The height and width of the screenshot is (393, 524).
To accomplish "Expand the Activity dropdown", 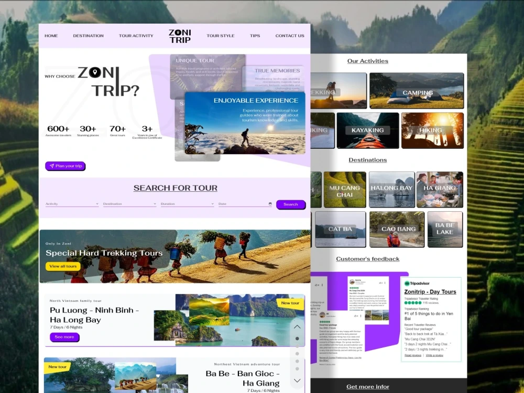I will pos(72,204).
